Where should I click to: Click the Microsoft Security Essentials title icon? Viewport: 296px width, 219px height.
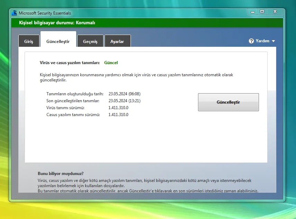point(14,13)
